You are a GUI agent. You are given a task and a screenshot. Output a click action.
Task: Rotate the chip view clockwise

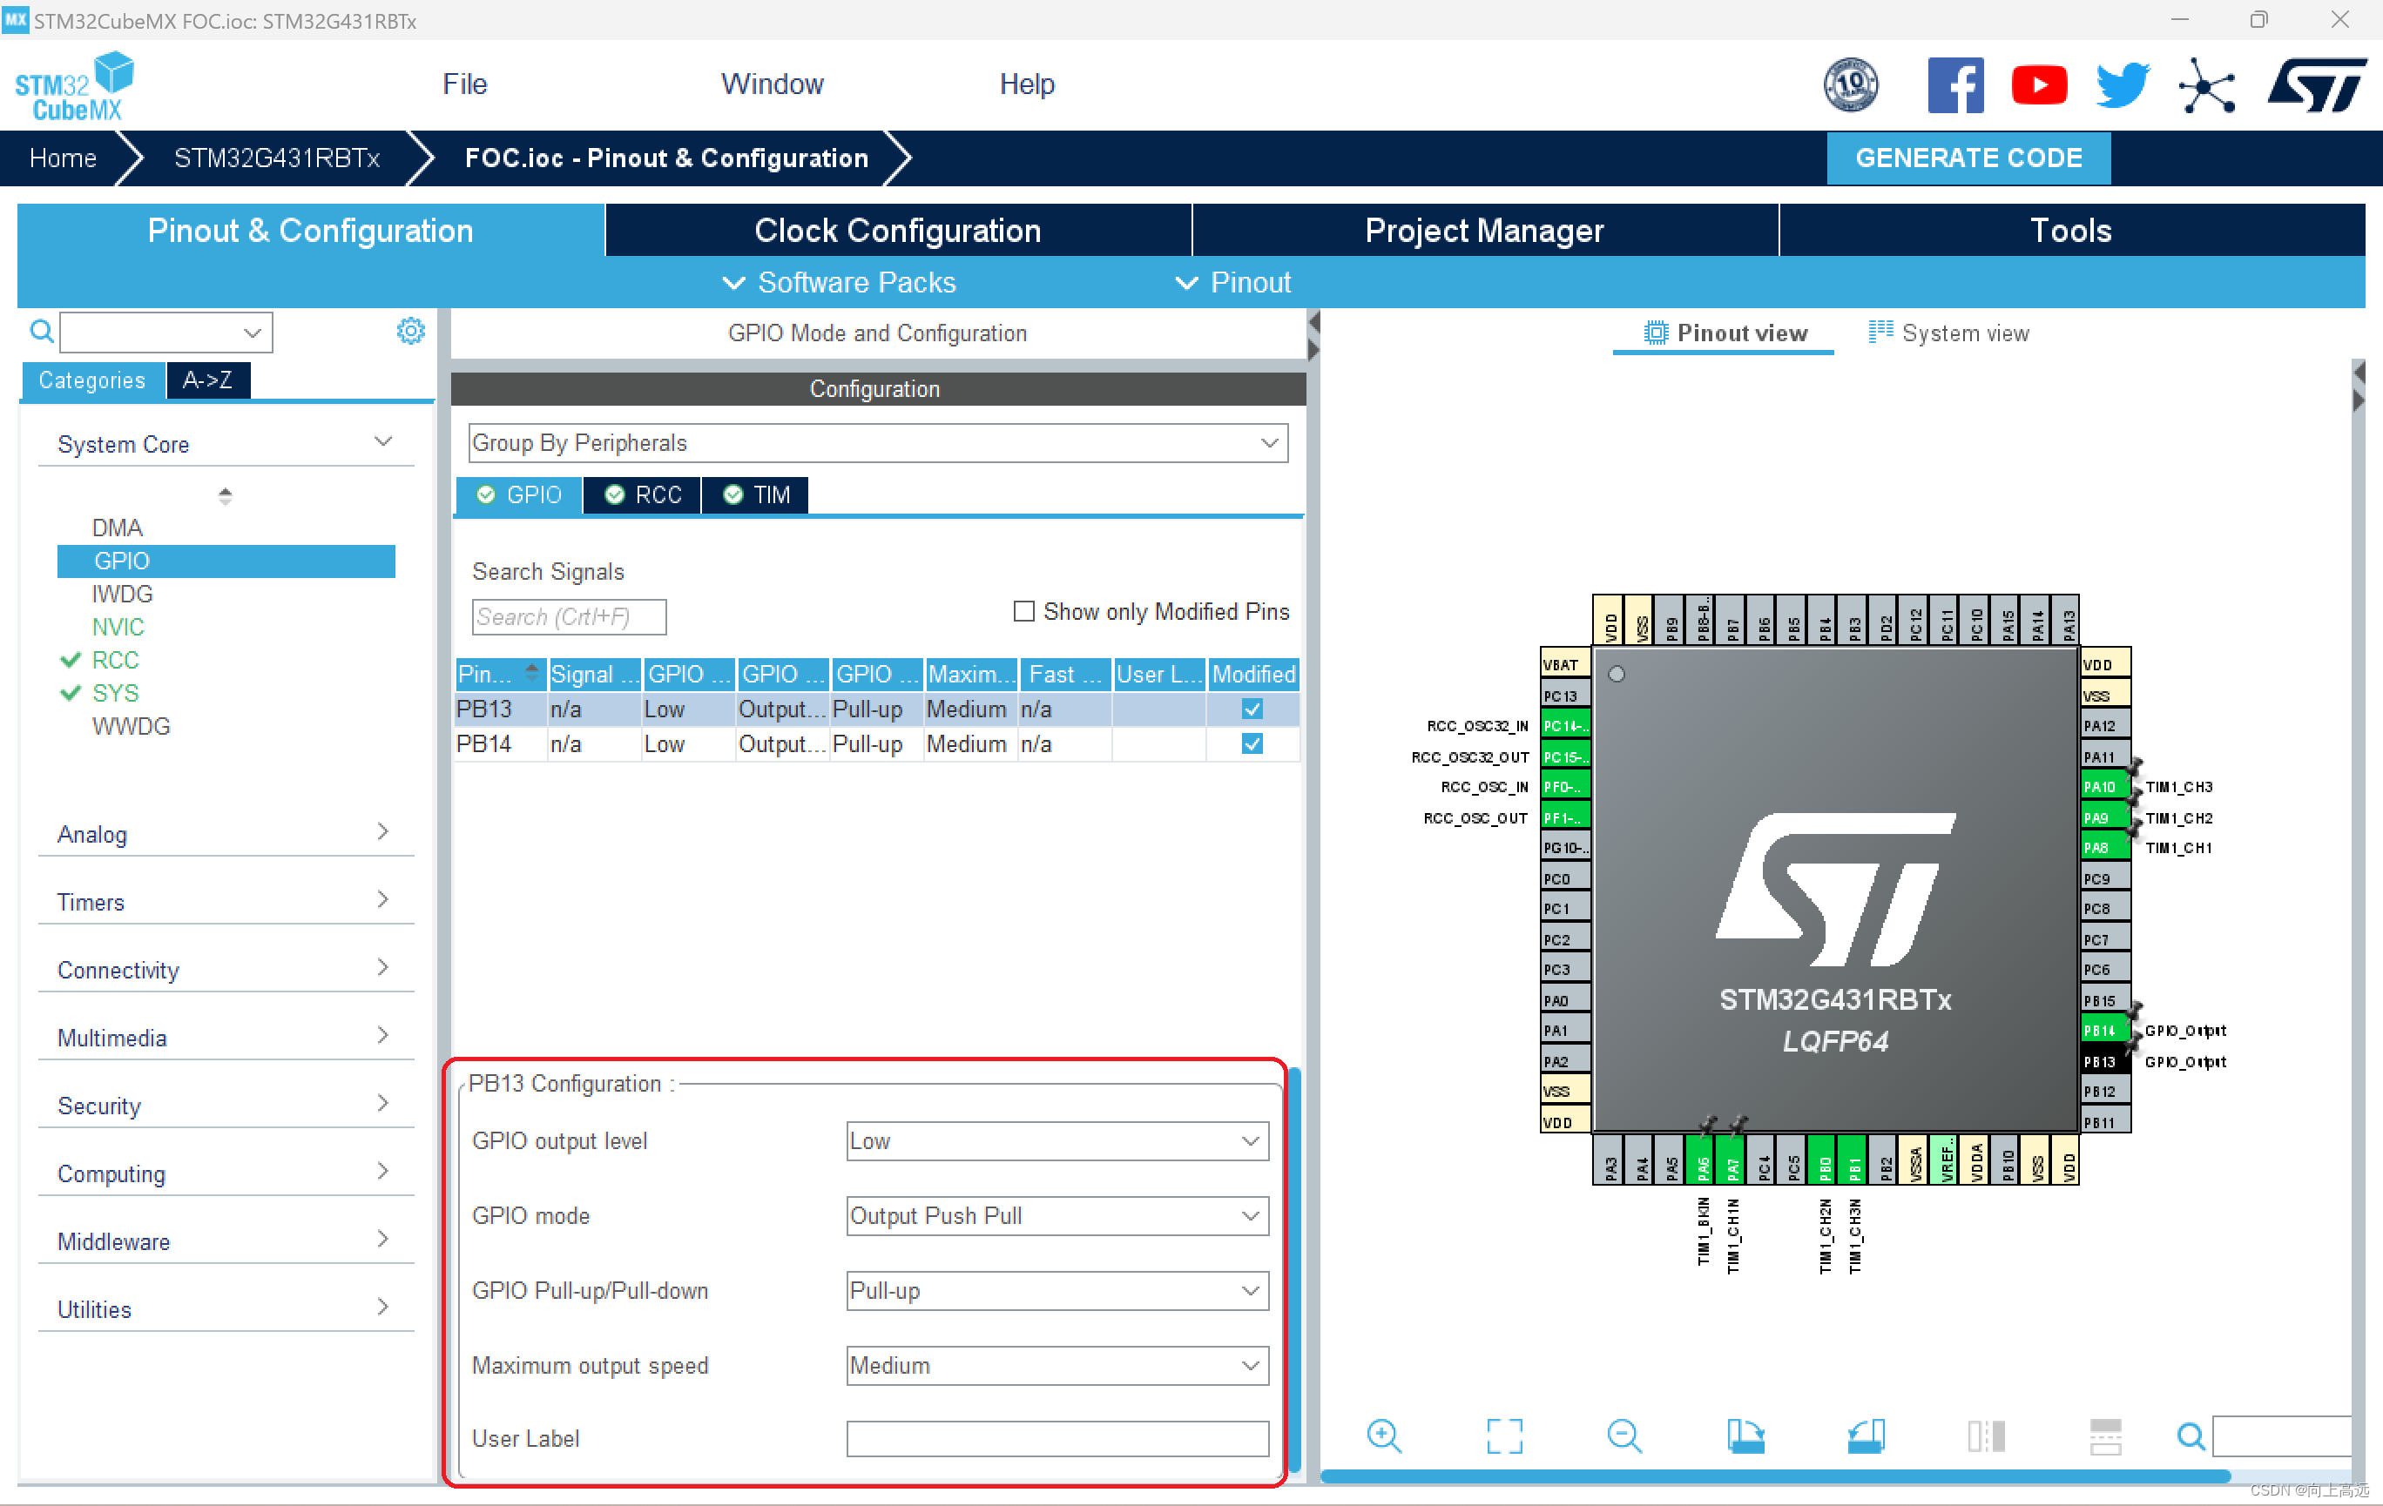click(x=1745, y=1435)
